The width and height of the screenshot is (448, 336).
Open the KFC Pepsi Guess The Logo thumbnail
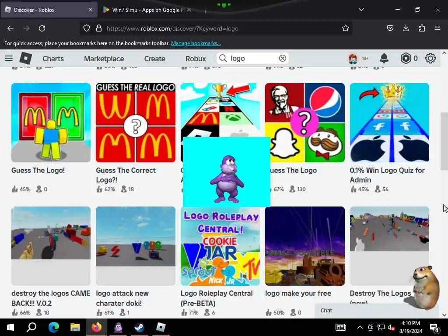[305, 122]
